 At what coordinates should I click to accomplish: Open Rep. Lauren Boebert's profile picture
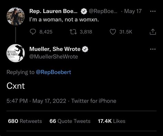point(15,16)
